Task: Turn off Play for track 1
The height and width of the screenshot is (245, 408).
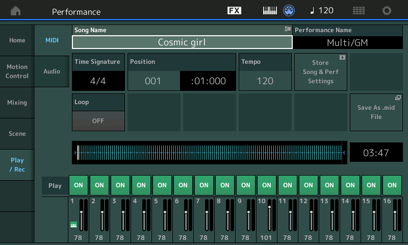Action: [78, 185]
